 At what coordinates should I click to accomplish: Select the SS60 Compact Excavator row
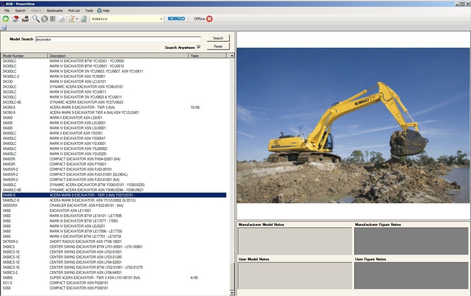click(x=114, y=288)
